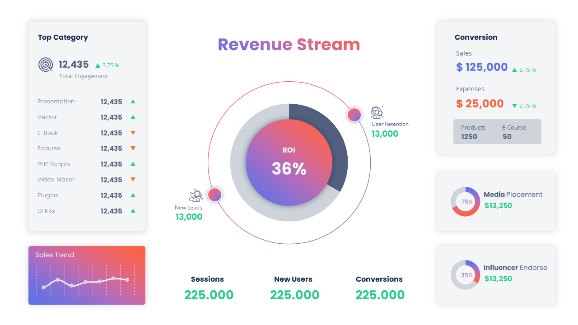Select the User Retention people icon
Screen dimensions: 578x325
(377, 113)
